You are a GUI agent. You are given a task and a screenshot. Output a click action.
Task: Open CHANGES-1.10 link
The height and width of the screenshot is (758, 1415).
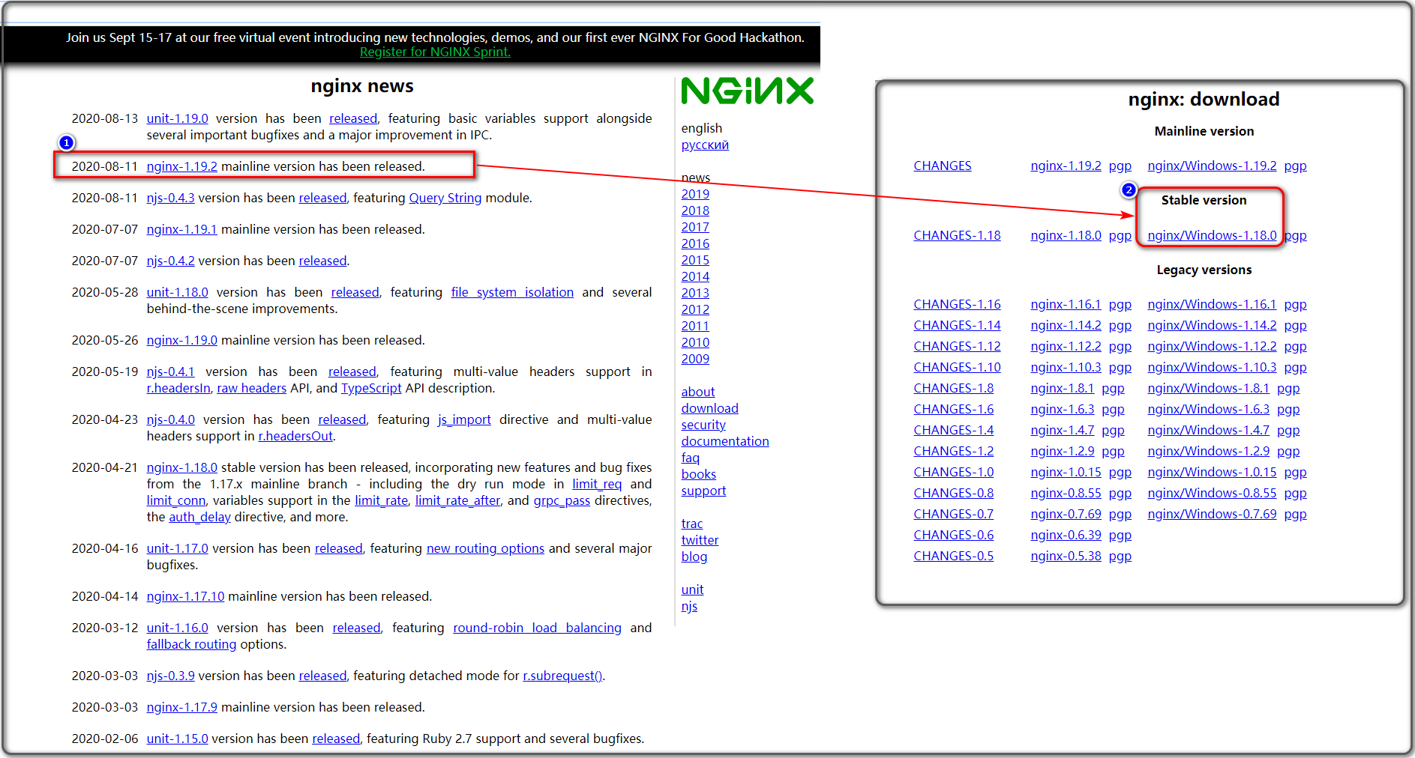957,367
